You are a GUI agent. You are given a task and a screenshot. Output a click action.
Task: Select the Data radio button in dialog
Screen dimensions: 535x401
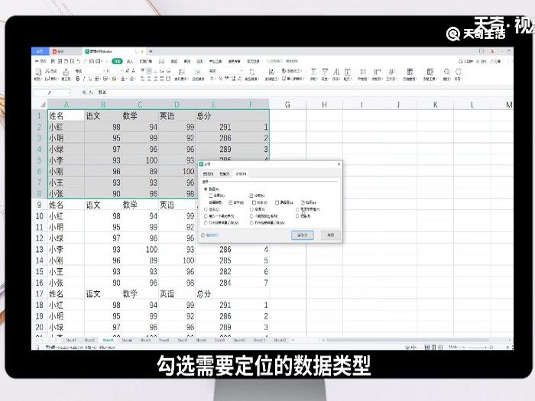[206, 189]
